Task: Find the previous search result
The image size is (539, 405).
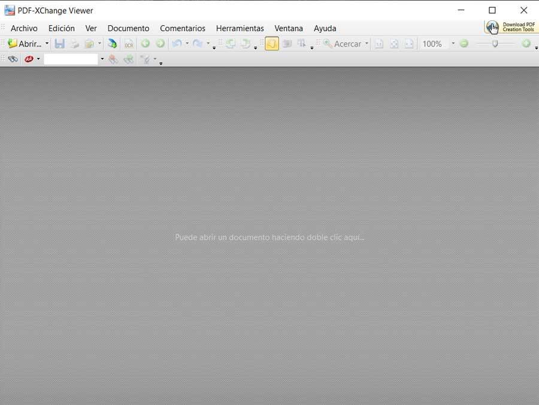Action: (x=113, y=59)
